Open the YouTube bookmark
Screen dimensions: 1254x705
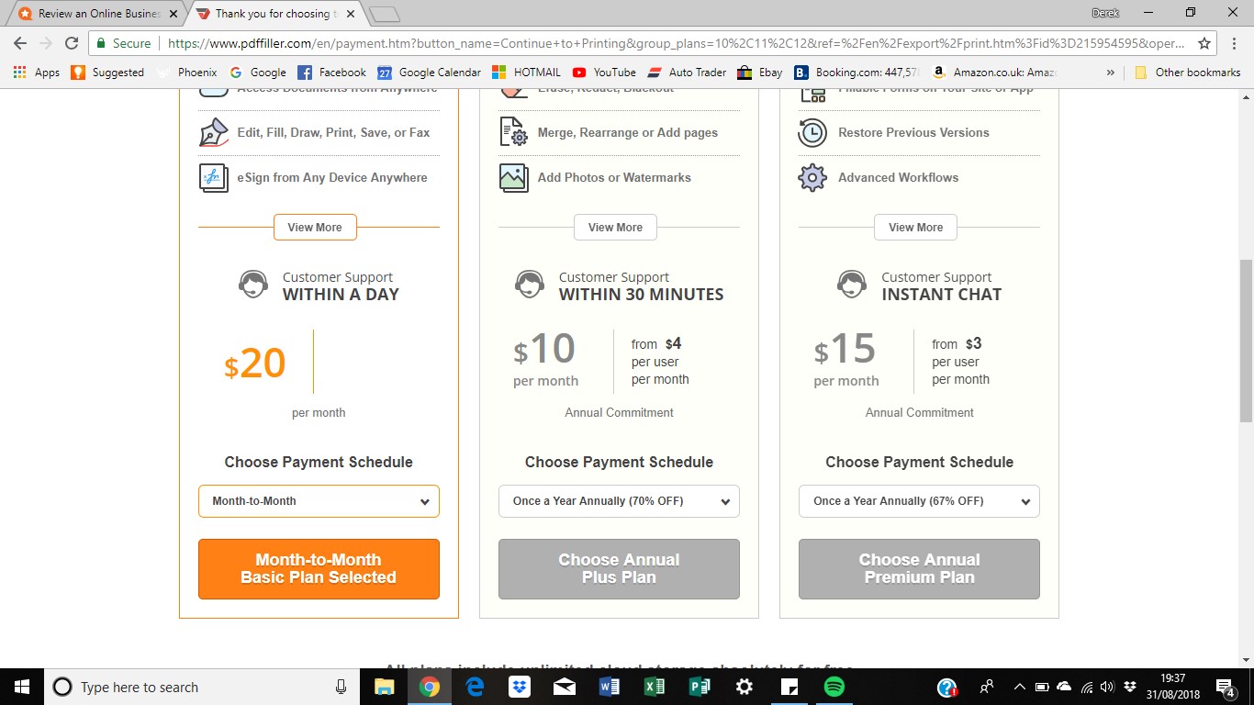(x=603, y=72)
